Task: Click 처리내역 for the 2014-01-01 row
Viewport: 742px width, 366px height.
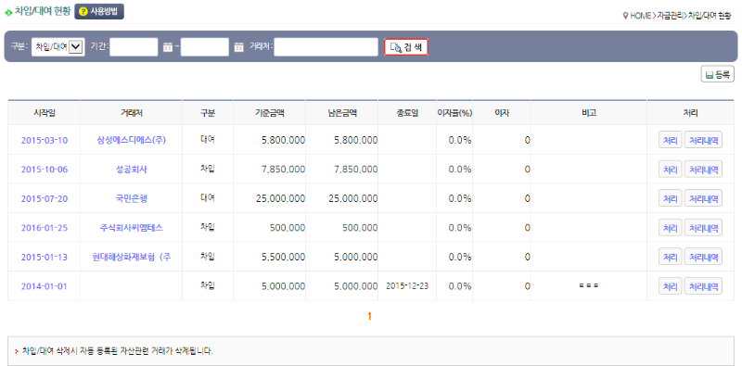Action: [703, 286]
